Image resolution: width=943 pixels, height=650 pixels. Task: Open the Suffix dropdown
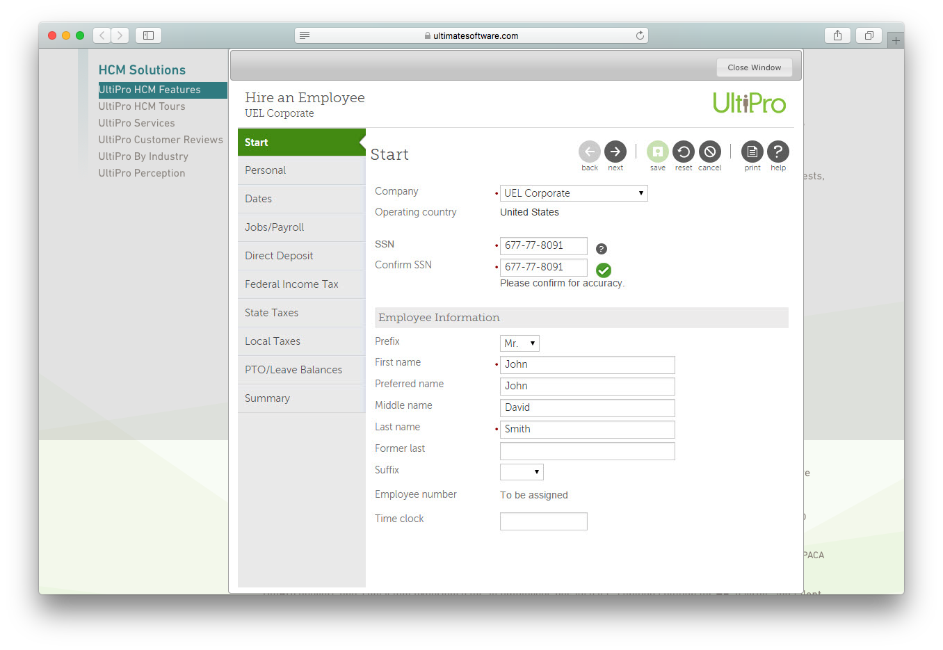point(522,472)
